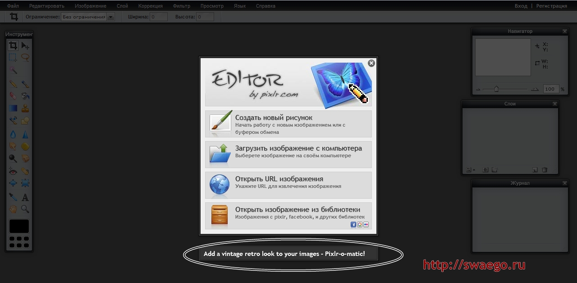Close the Pixlr Editor welcome dialog
Viewport: 577px width, 283px height.
pos(371,63)
